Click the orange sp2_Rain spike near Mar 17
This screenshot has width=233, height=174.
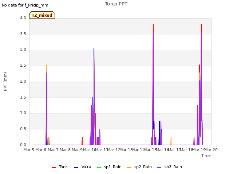click(171, 141)
